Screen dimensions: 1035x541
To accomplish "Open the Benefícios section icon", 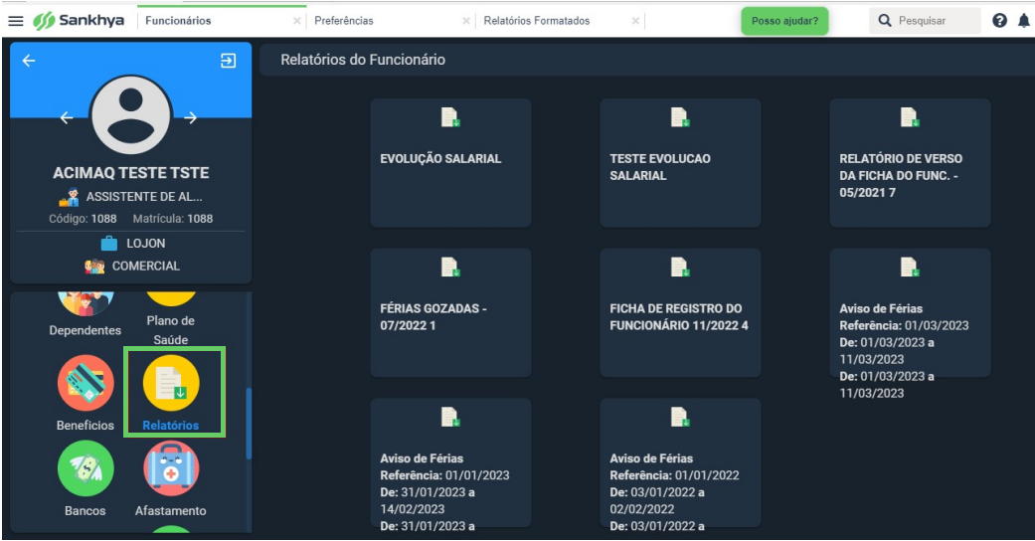I will point(86,383).
